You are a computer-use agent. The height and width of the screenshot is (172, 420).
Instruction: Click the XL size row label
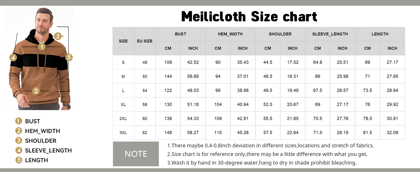coord(123,105)
